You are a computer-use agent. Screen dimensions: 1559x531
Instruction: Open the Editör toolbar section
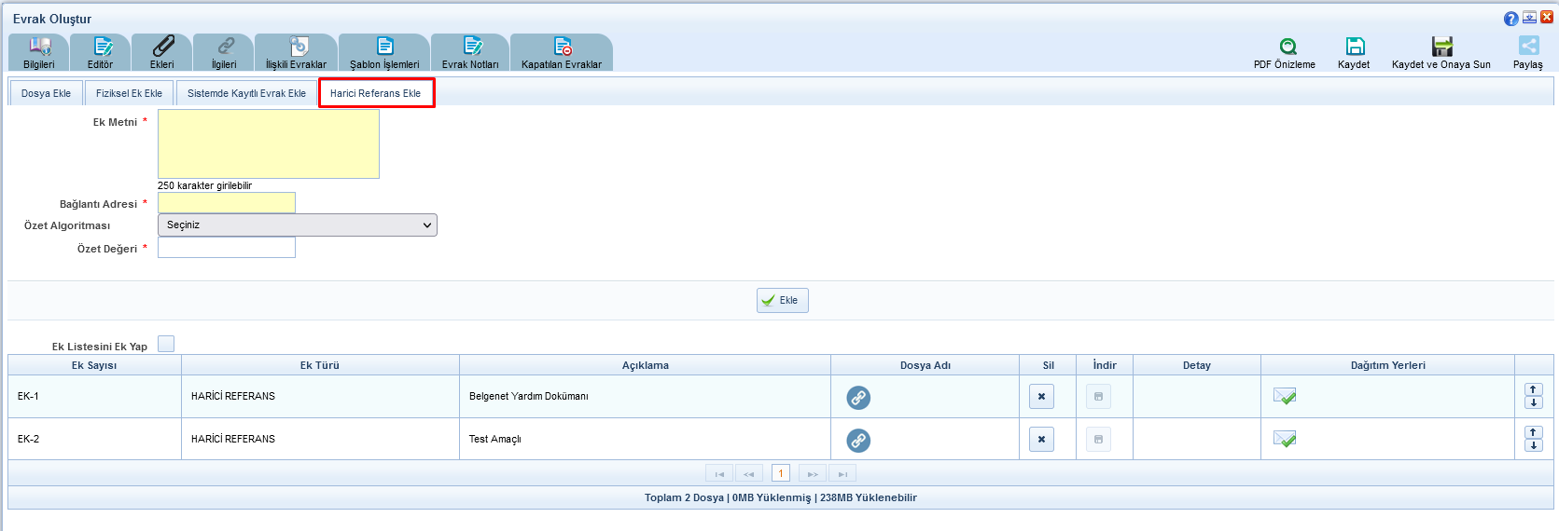pyautogui.click(x=101, y=52)
